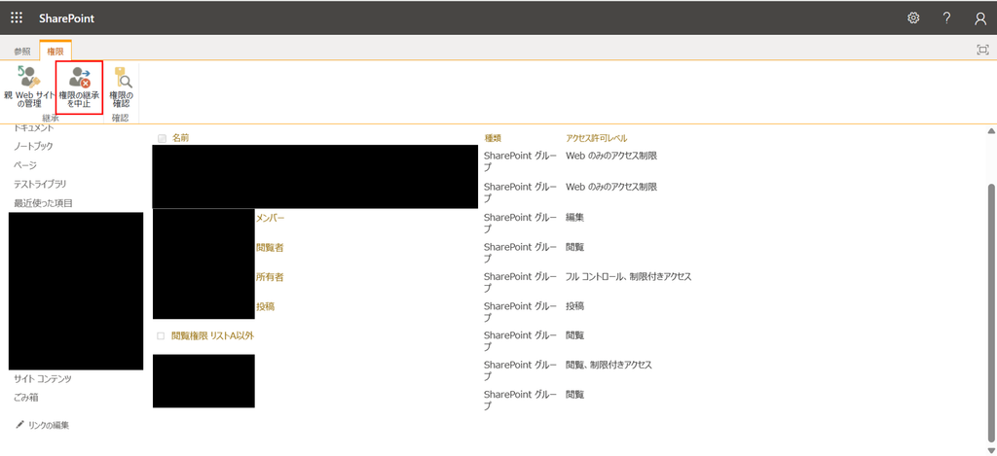Click 閲覧、制限付きアクセス permission text
The width and height of the screenshot is (997, 456).
[x=609, y=365]
